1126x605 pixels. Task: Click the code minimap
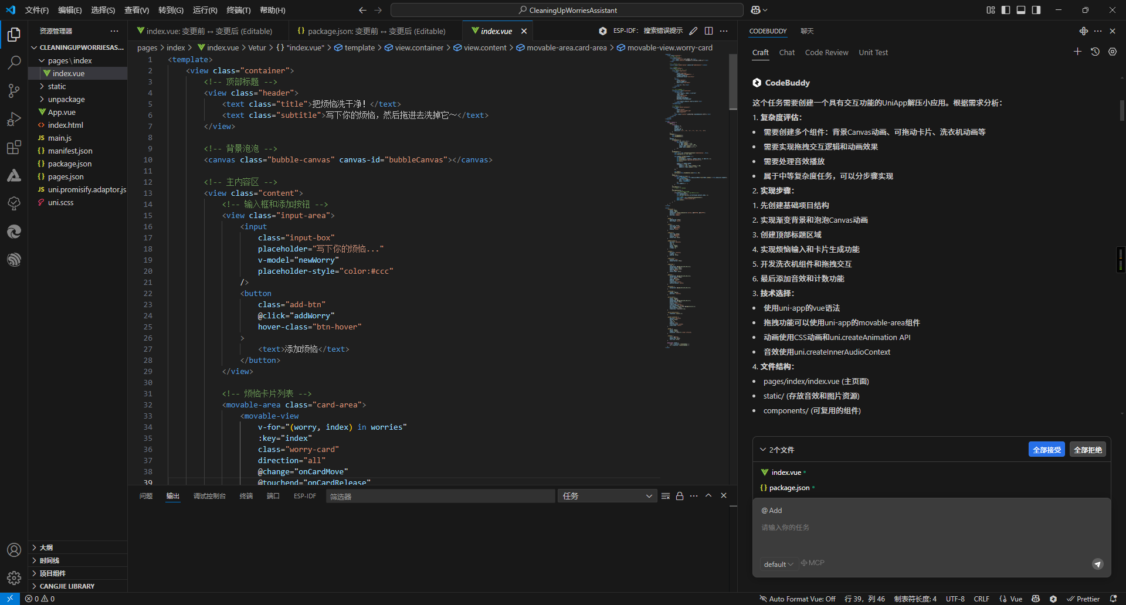(x=696, y=202)
